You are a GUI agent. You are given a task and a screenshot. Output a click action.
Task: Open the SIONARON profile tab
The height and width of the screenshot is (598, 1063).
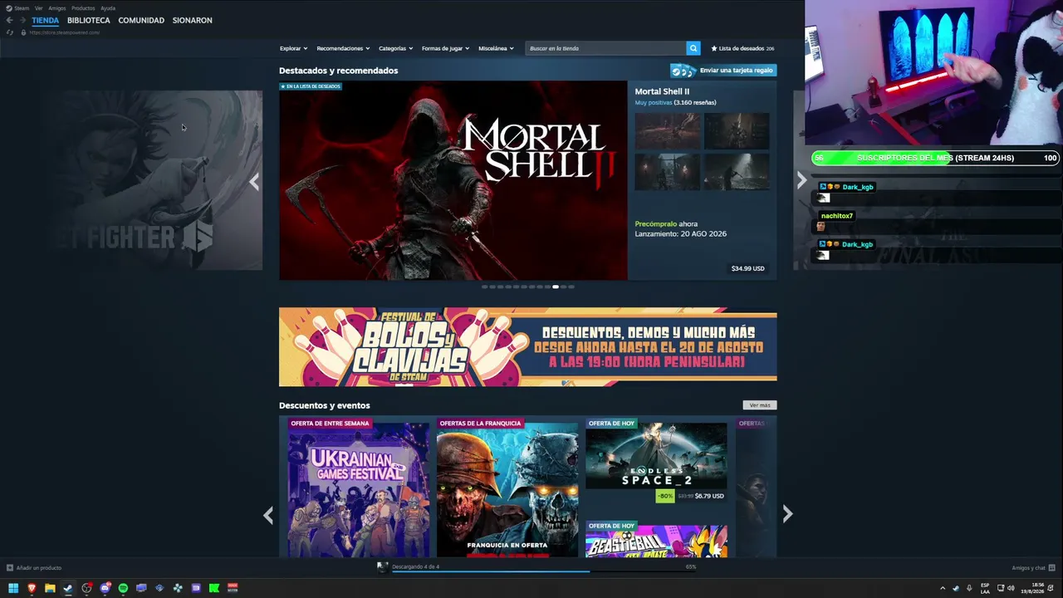coord(193,20)
